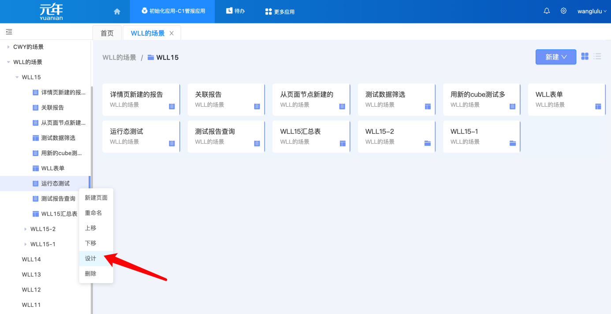
Task: Click the report icon on the 关联报告 card
Action: (257, 106)
